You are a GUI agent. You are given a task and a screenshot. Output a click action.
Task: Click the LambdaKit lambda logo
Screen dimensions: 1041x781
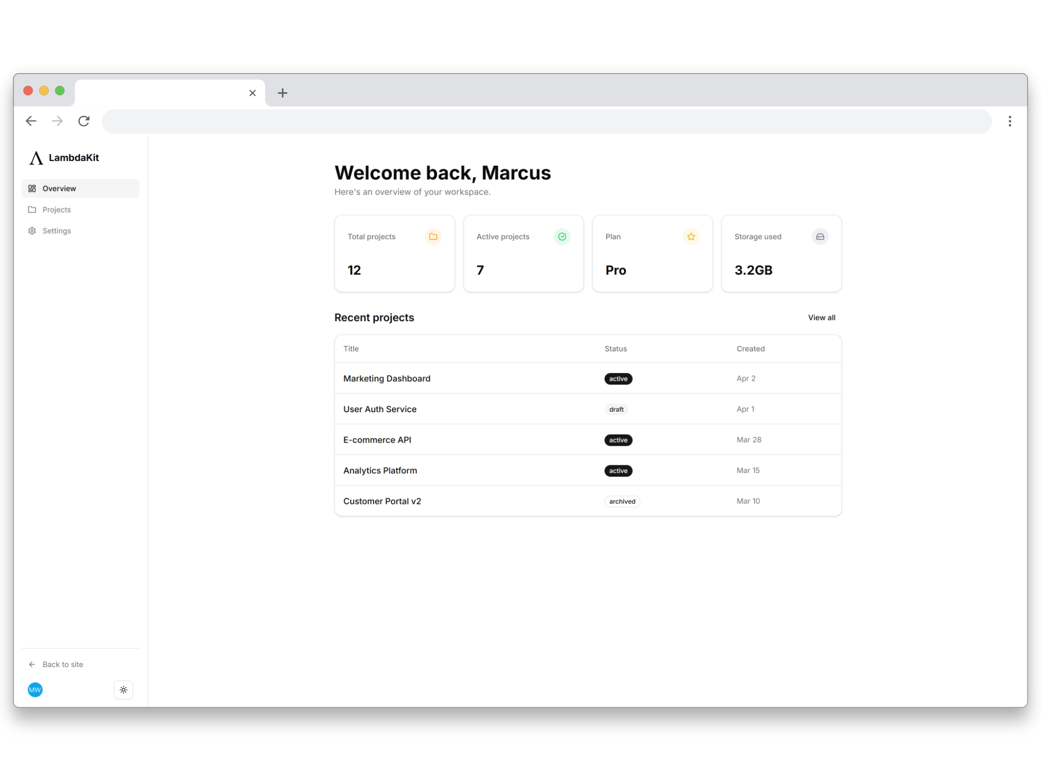tap(36, 158)
